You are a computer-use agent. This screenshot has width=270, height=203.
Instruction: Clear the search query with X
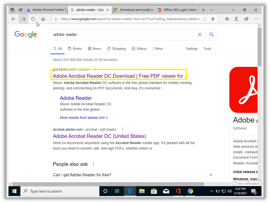tap(200, 35)
